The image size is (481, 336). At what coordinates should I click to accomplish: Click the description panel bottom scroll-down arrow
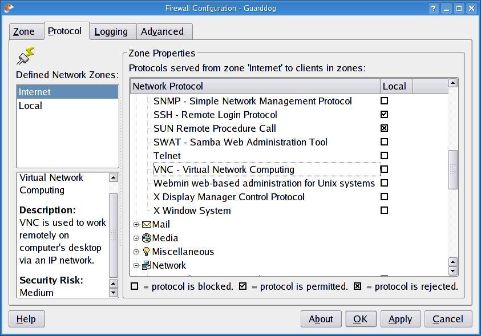(x=114, y=293)
